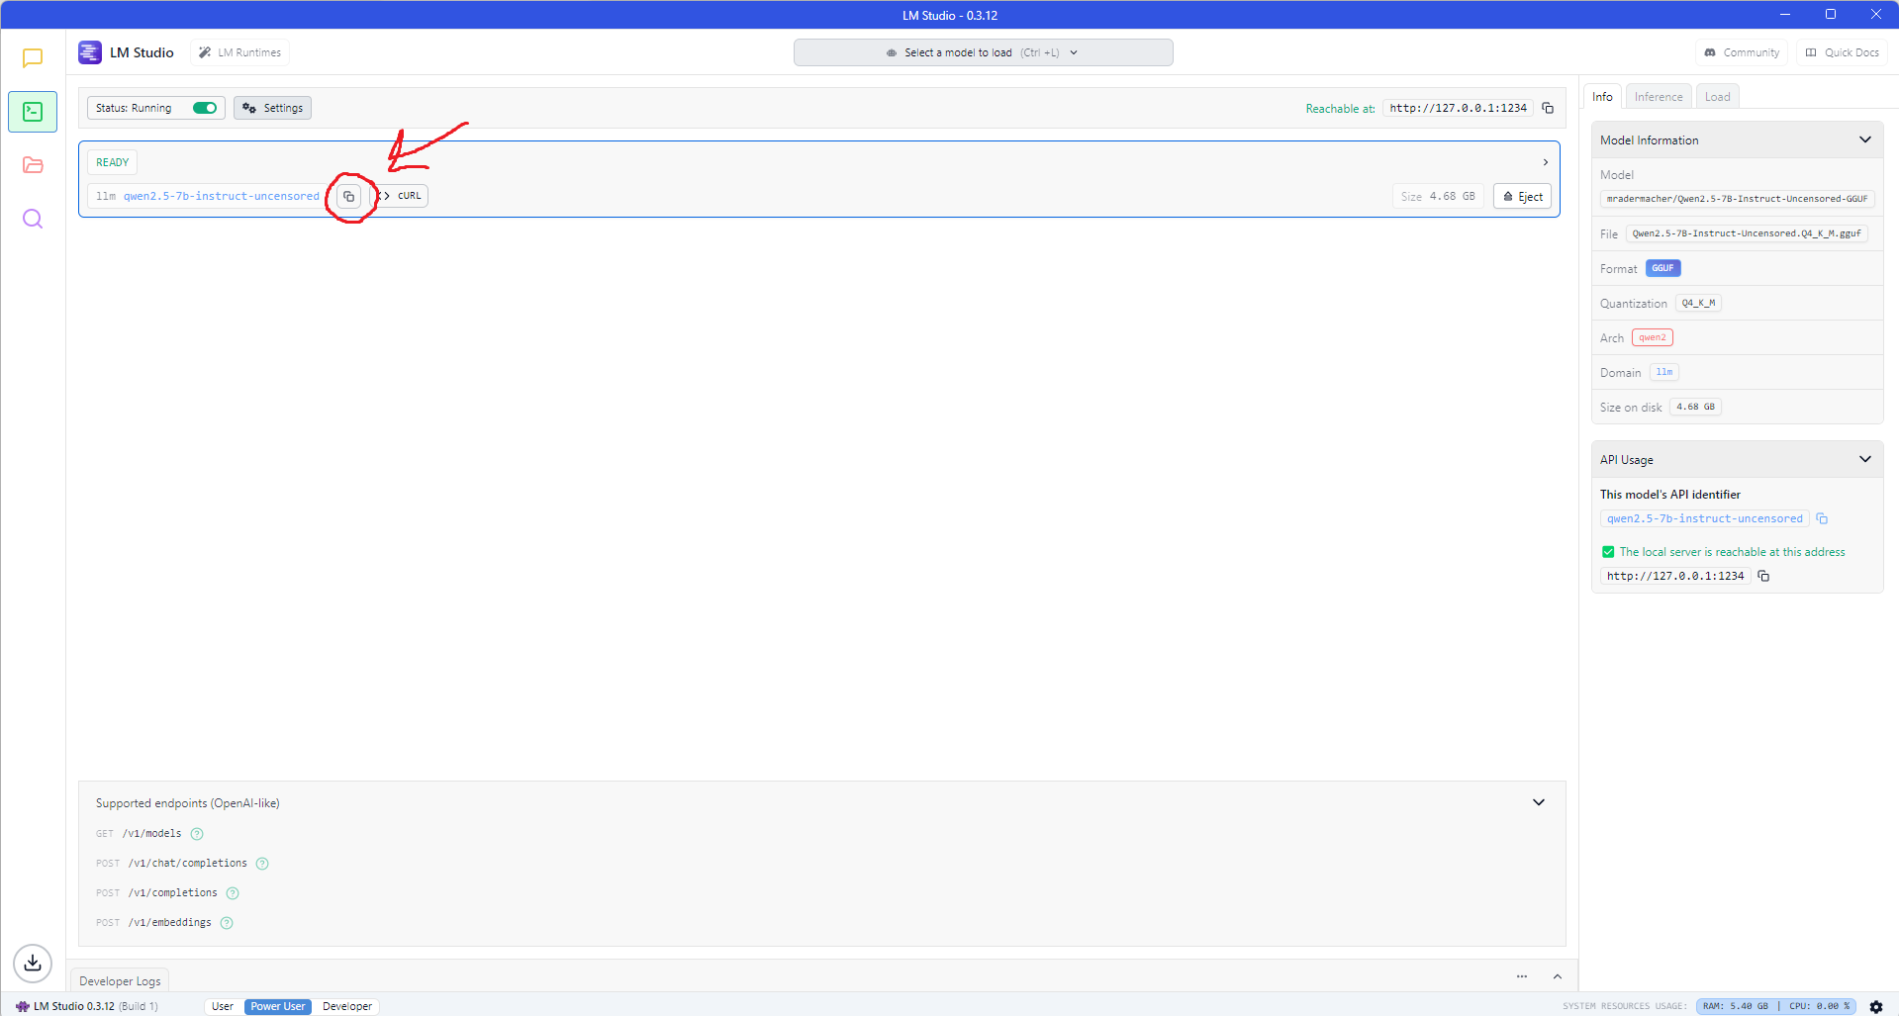Viewport: 1899px width, 1016px height.
Task: Click the model file name Q4_K_M.gguf field
Action: [x=1747, y=233]
